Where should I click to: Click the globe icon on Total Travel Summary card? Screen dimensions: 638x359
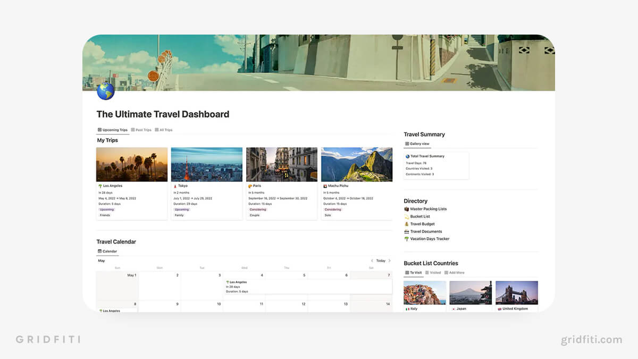click(408, 156)
